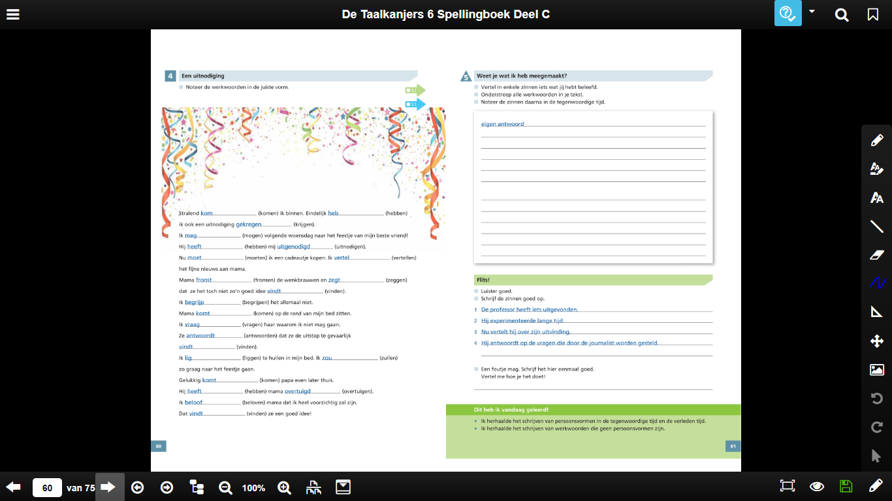Click the title "De Taalkanjers 6 Spellingboek Deel C"
This screenshot has height=501, width=892.
pyautogui.click(x=446, y=14)
